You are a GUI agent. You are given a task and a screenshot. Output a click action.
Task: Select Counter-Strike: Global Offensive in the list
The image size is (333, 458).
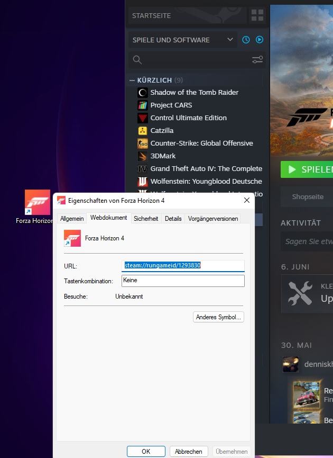[201, 143]
